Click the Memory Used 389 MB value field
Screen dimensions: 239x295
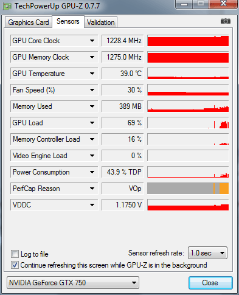click(123, 106)
